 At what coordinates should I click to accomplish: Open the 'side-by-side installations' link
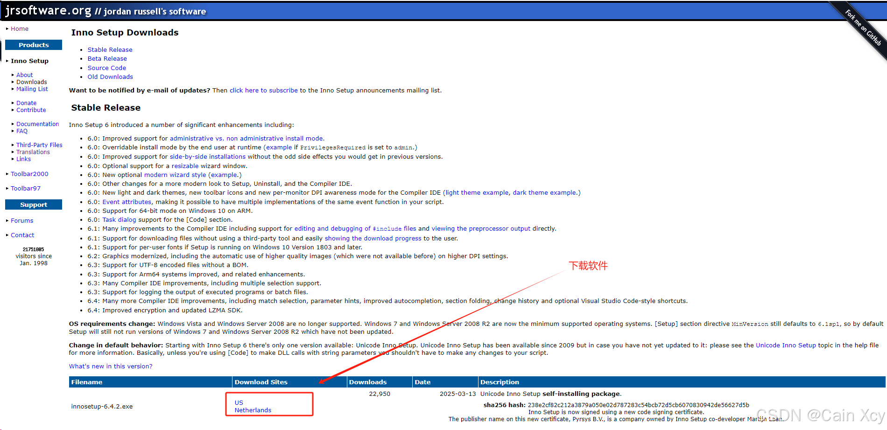[x=207, y=157]
